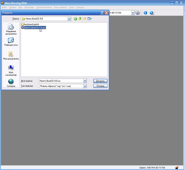This screenshot has height=170, width=185.
Task: Open Recent Documents (Недавние документы) shortcut
Action: [11, 29]
